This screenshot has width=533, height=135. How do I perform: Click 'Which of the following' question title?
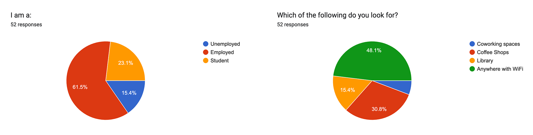(x=338, y=15)
